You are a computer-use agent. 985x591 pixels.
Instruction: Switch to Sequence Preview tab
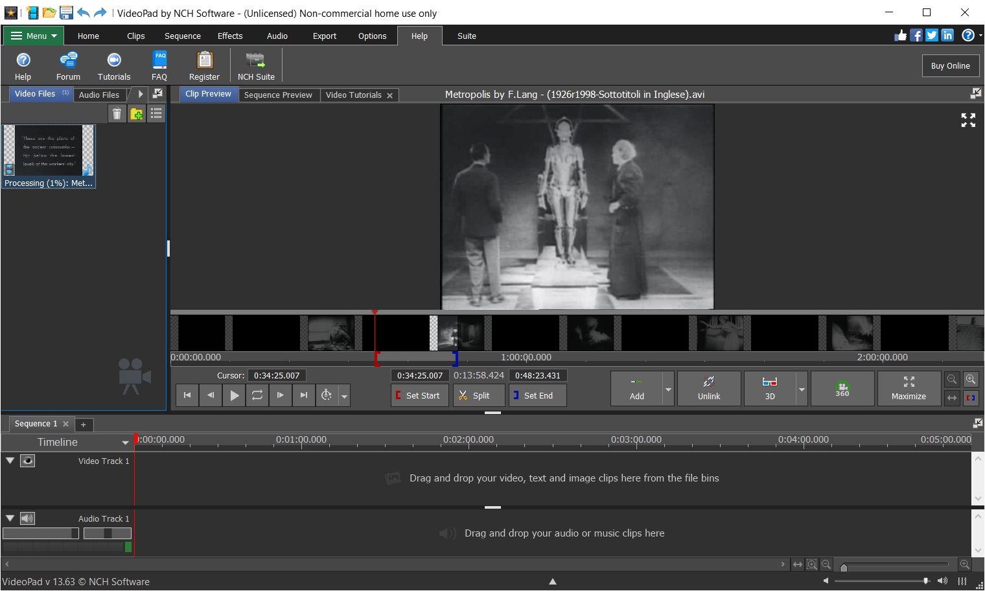pyautogui.click(x=278, y=95)
